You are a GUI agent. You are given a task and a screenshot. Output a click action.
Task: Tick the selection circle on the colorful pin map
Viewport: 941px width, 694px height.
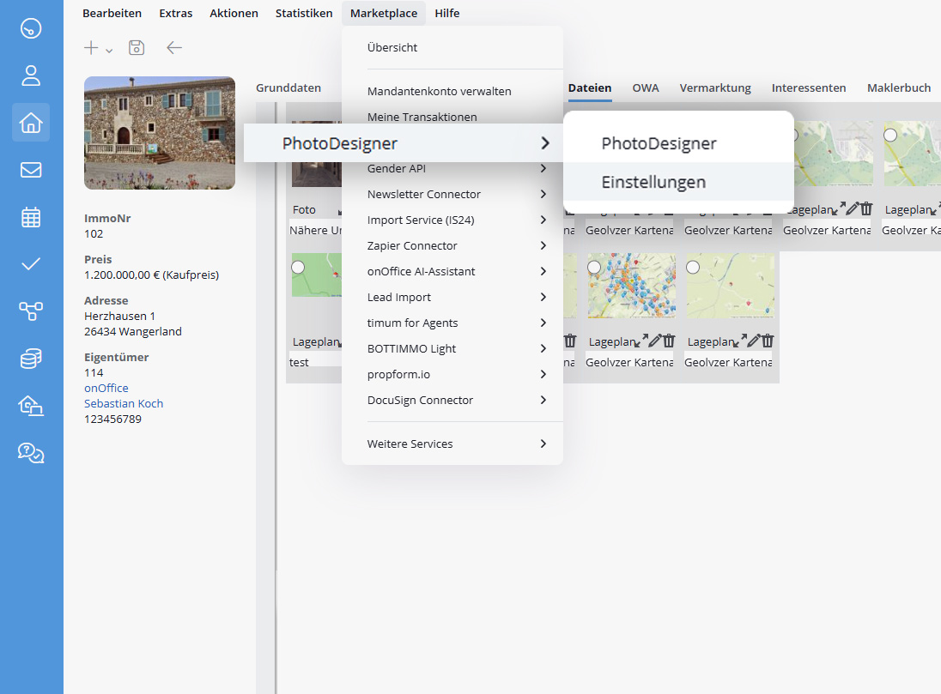[x=594, y=267]
